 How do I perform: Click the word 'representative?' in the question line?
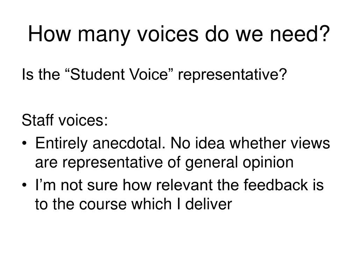click(x=232, y=75)
